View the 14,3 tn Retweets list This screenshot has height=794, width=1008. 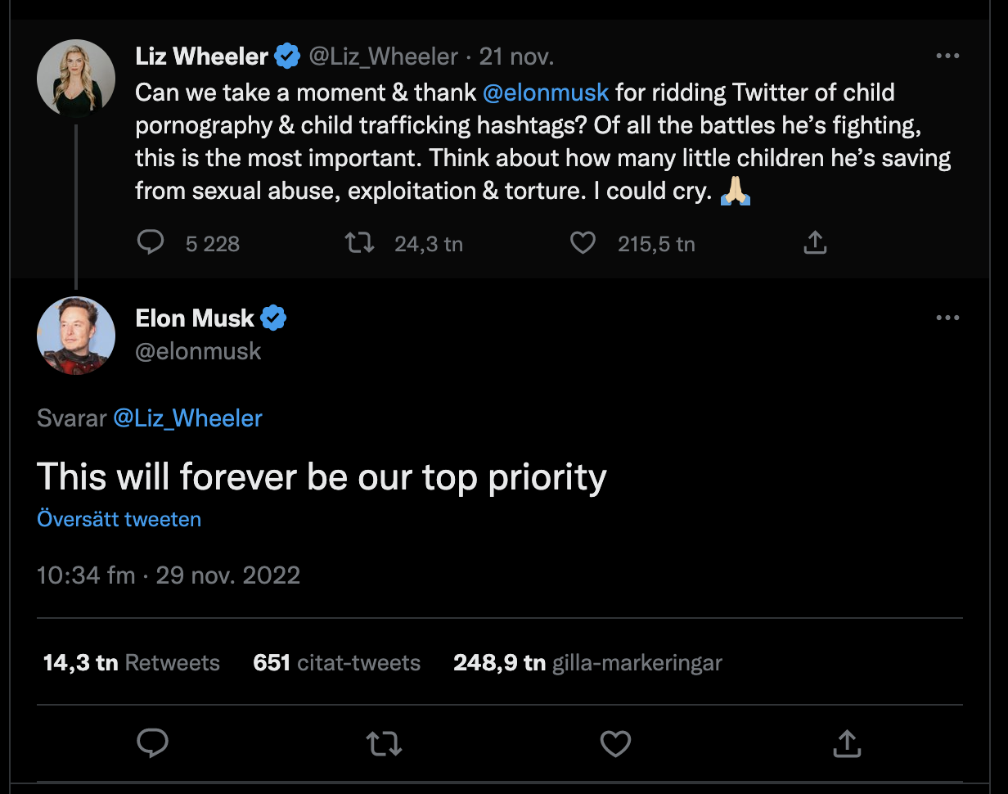click(132, 662)
